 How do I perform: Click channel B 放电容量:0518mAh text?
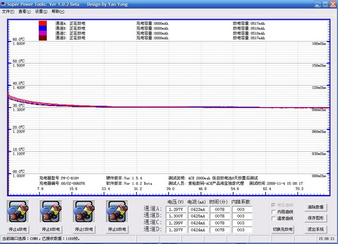point(249,28)
